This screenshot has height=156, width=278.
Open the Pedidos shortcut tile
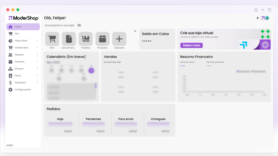pyautogui.click(x=85, y=39)
